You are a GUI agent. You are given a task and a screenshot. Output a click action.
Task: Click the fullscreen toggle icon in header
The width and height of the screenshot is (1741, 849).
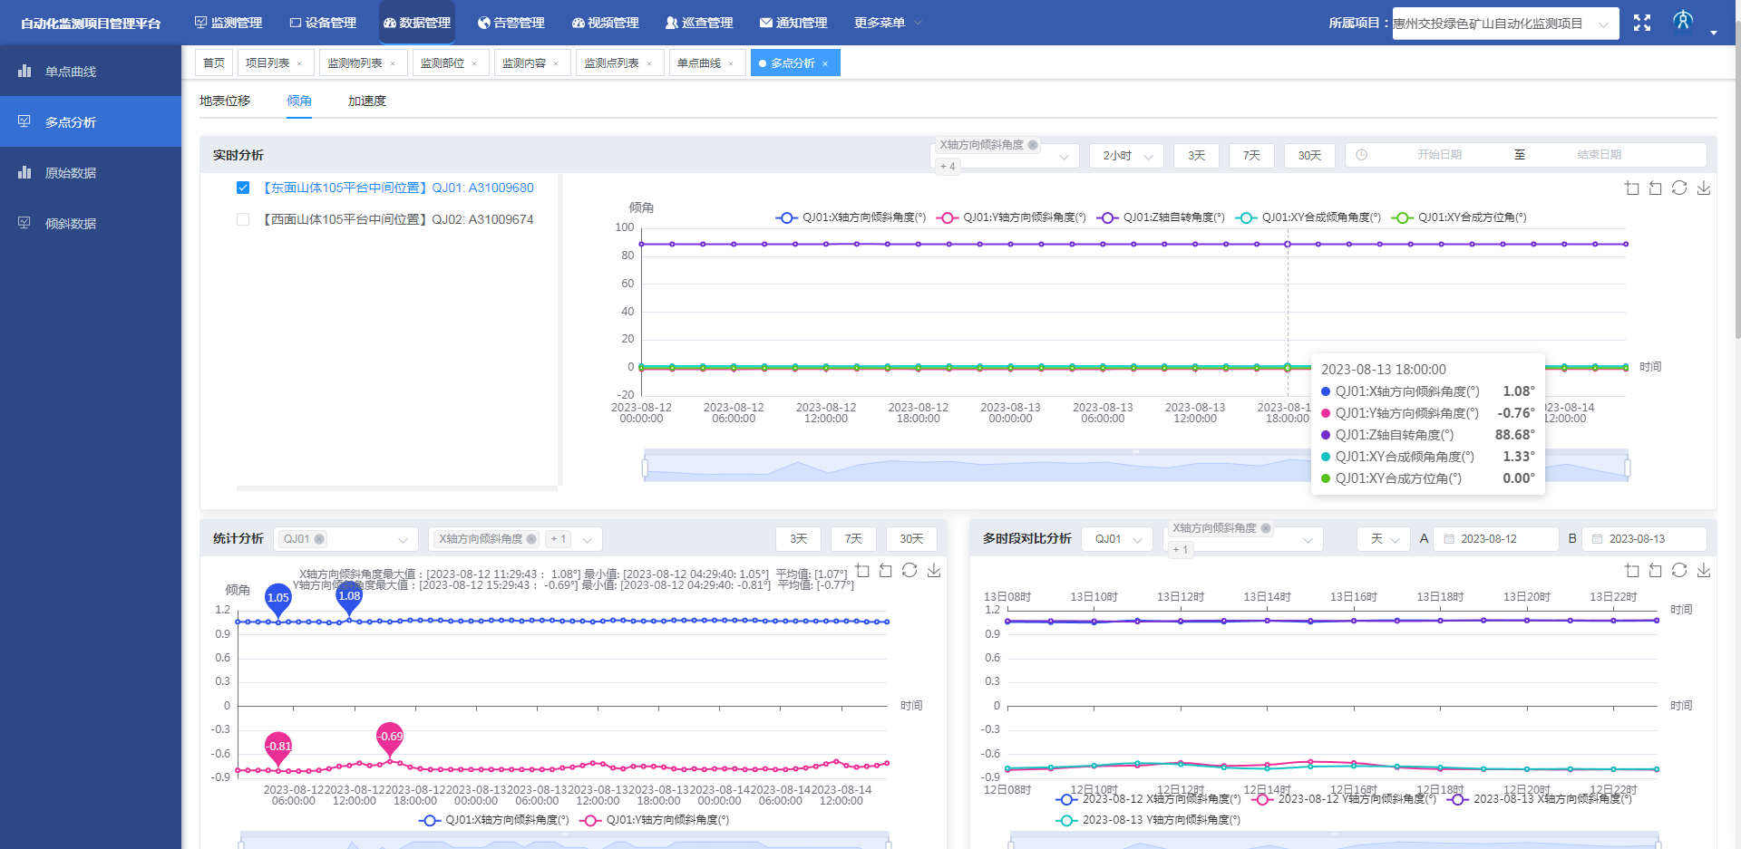(1641, 23)
